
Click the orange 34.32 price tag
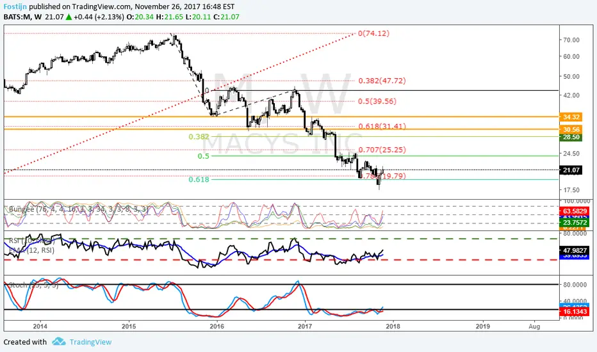point(571,117)
